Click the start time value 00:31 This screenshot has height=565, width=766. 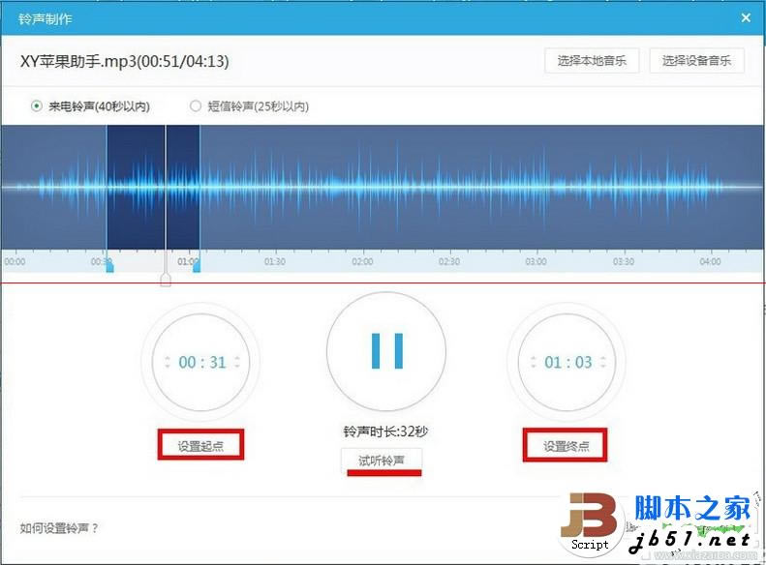[201, 363]
